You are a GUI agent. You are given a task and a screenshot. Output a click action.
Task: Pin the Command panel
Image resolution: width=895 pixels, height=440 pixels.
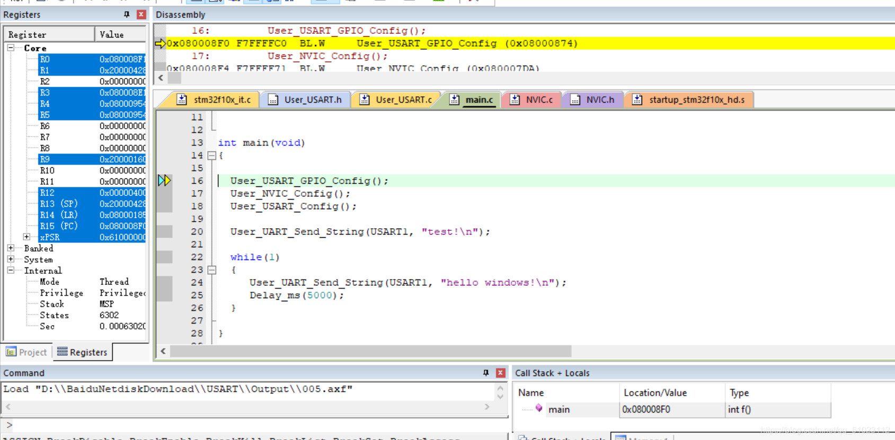tap(486, 373)
